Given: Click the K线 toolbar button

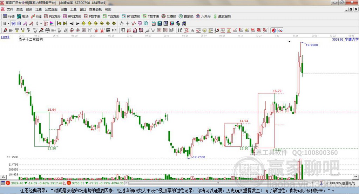Looking at the screenshot, I should [36, 16].
